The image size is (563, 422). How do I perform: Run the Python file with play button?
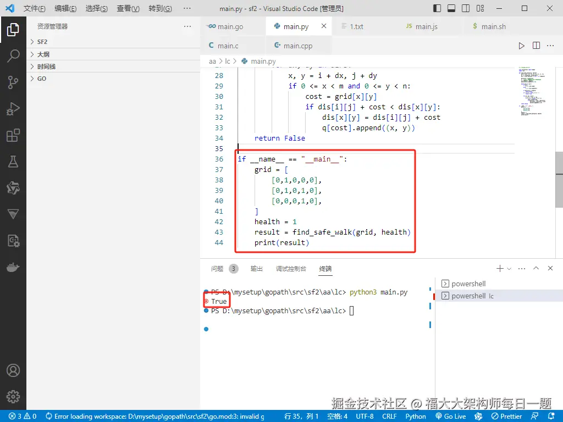pos(521,46)
